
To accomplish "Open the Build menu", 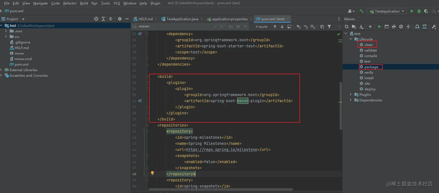I will [x=84, y=3].
